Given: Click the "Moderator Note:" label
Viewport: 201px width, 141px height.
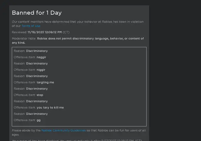Looking at the screenshot, I should 24,39.
